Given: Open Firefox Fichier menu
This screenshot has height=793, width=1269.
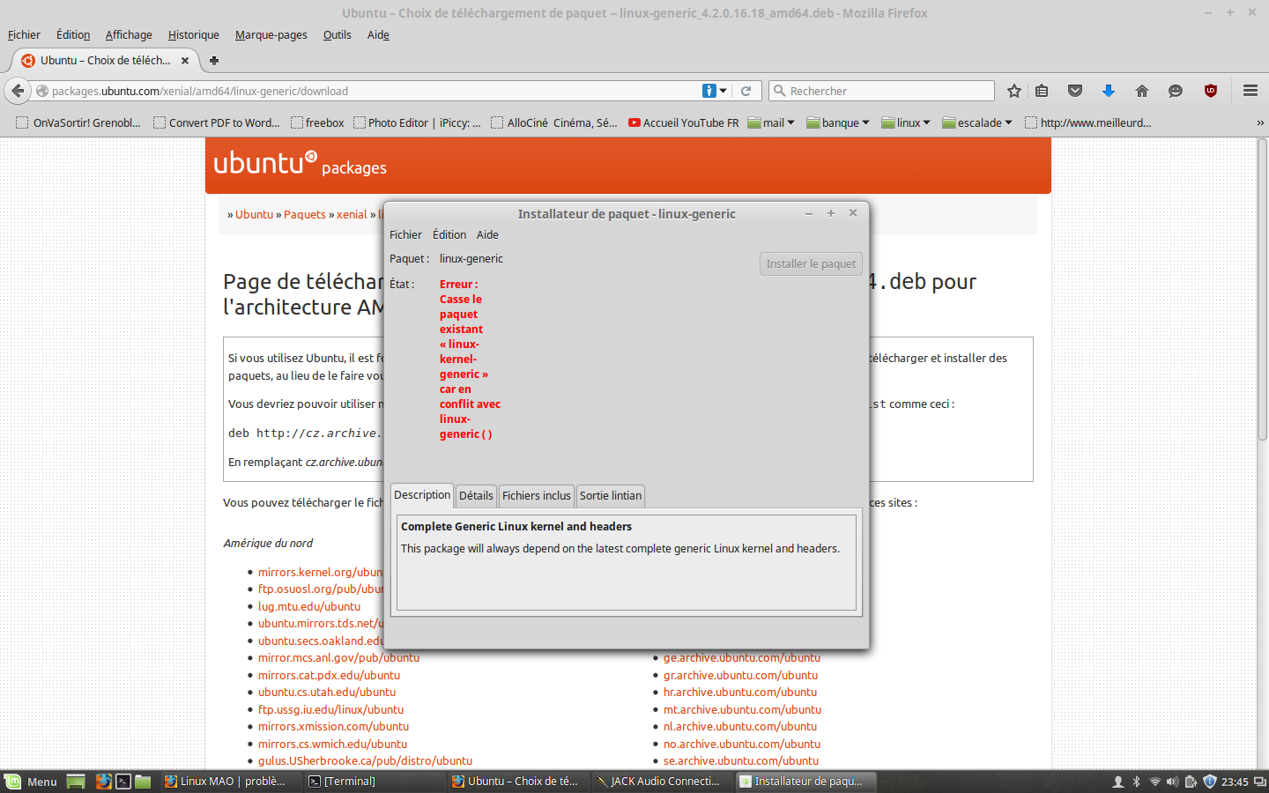Looking at the screenshot, I should (24, 35).
